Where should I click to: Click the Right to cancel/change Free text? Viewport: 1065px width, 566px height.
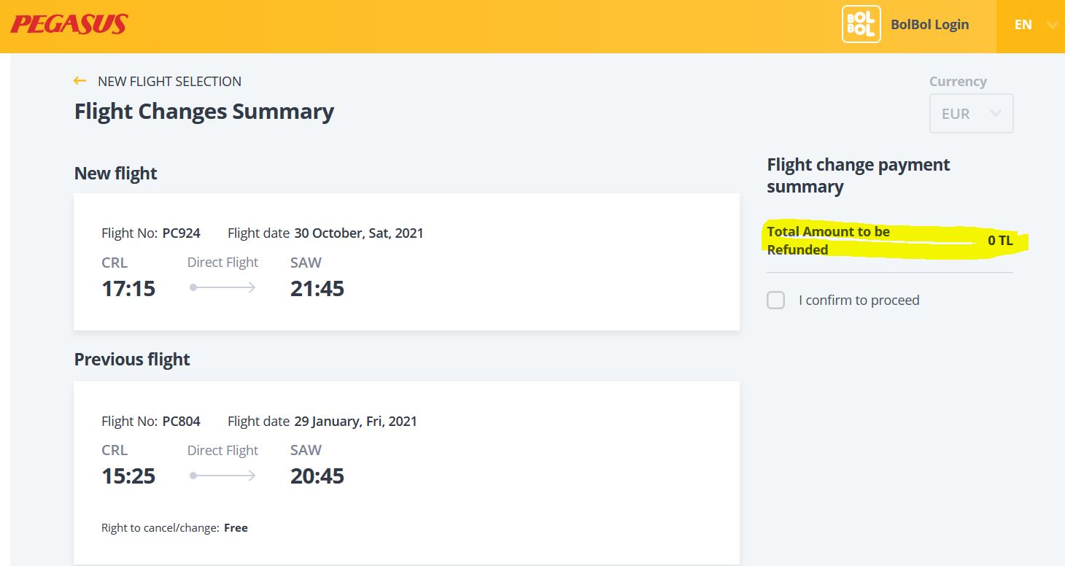pos(175,527)
